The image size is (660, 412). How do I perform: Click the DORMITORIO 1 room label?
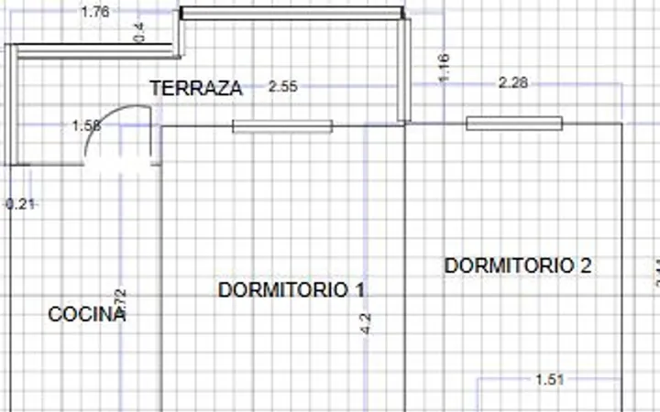click(291, 290)
